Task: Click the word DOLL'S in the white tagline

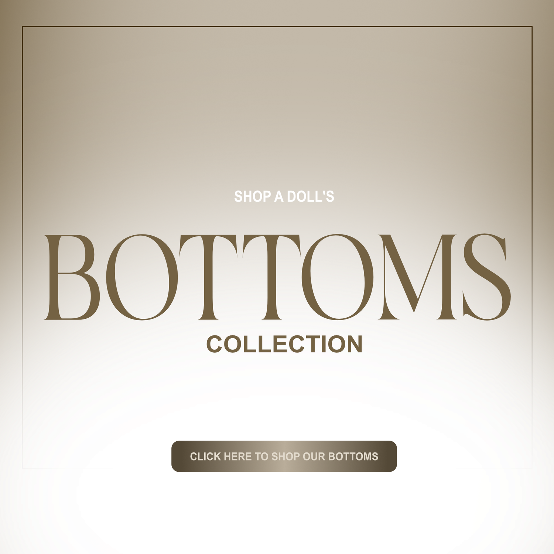Action: 311,196
